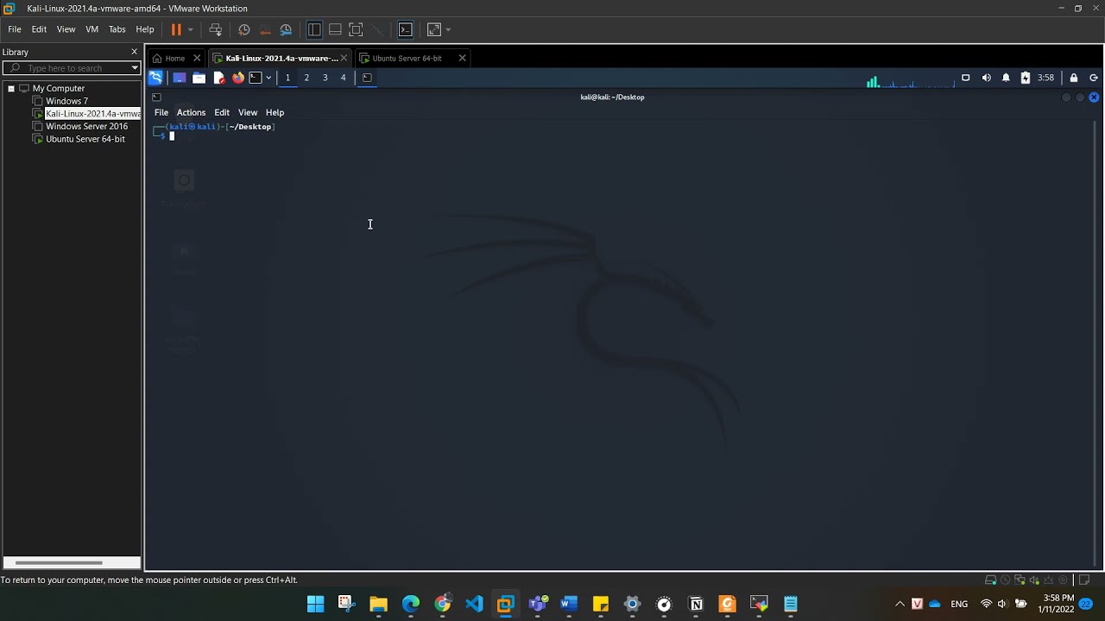
Task: Open the terminal Edit menu
Action: (x=222, y=112)
